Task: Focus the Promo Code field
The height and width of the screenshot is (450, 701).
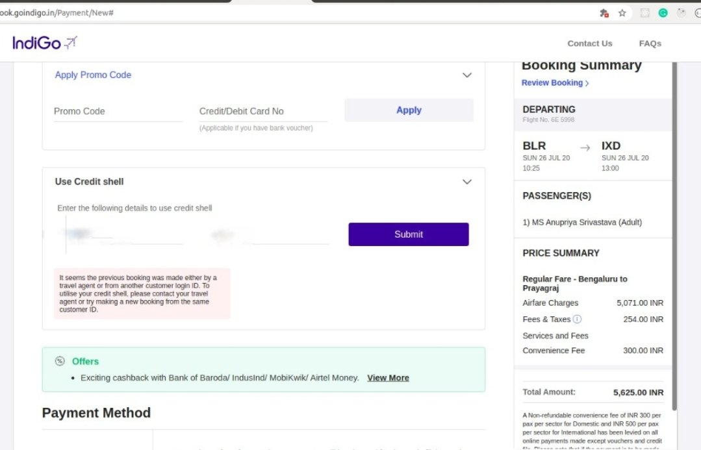Action: [118, 111]
